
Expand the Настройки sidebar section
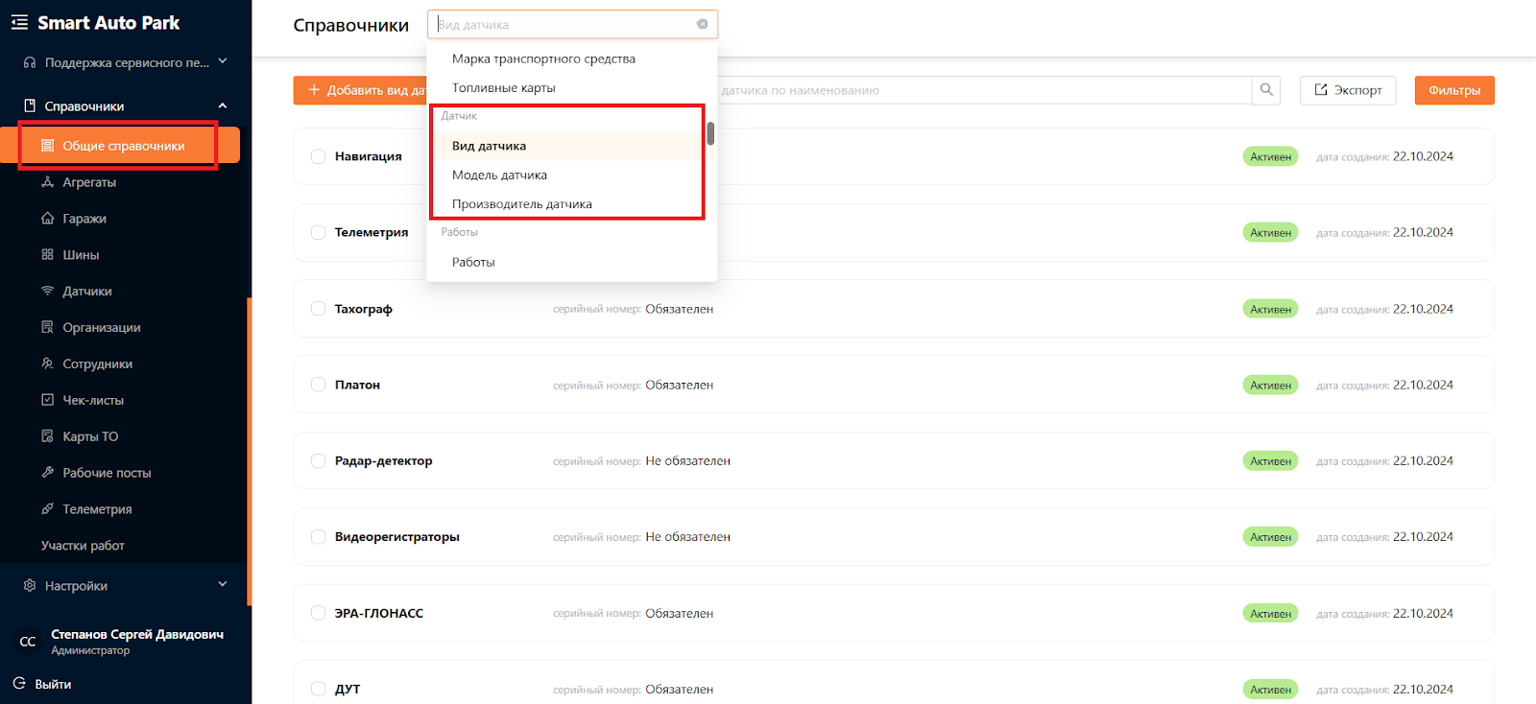(223, 585)
